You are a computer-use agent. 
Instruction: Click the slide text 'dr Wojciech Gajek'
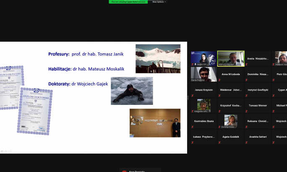(90, 84)
